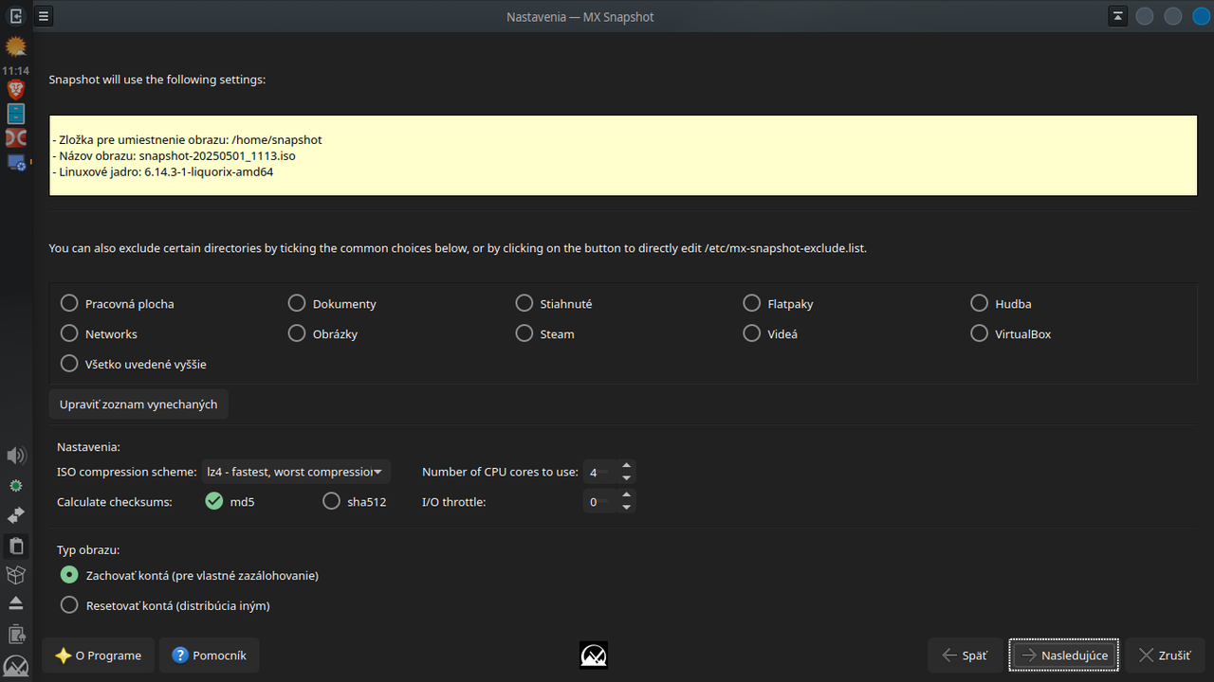Tick the Hudba exclusion option

point(1001,304)
